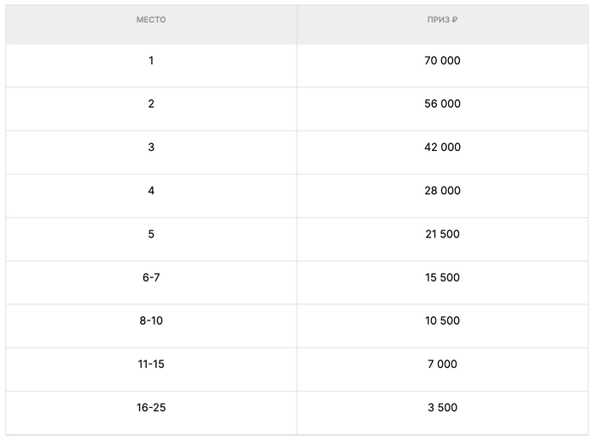Select the place 2 cell

point(151,104)
